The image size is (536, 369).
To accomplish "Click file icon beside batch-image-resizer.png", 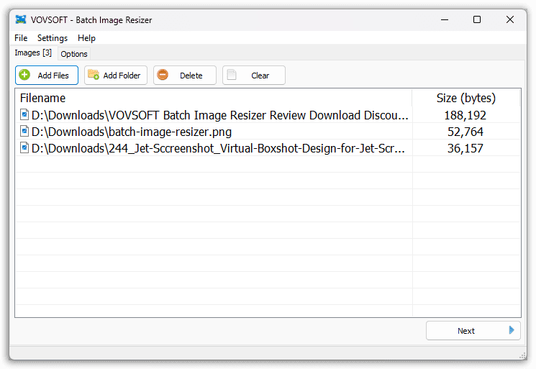I will click(24, 131).
